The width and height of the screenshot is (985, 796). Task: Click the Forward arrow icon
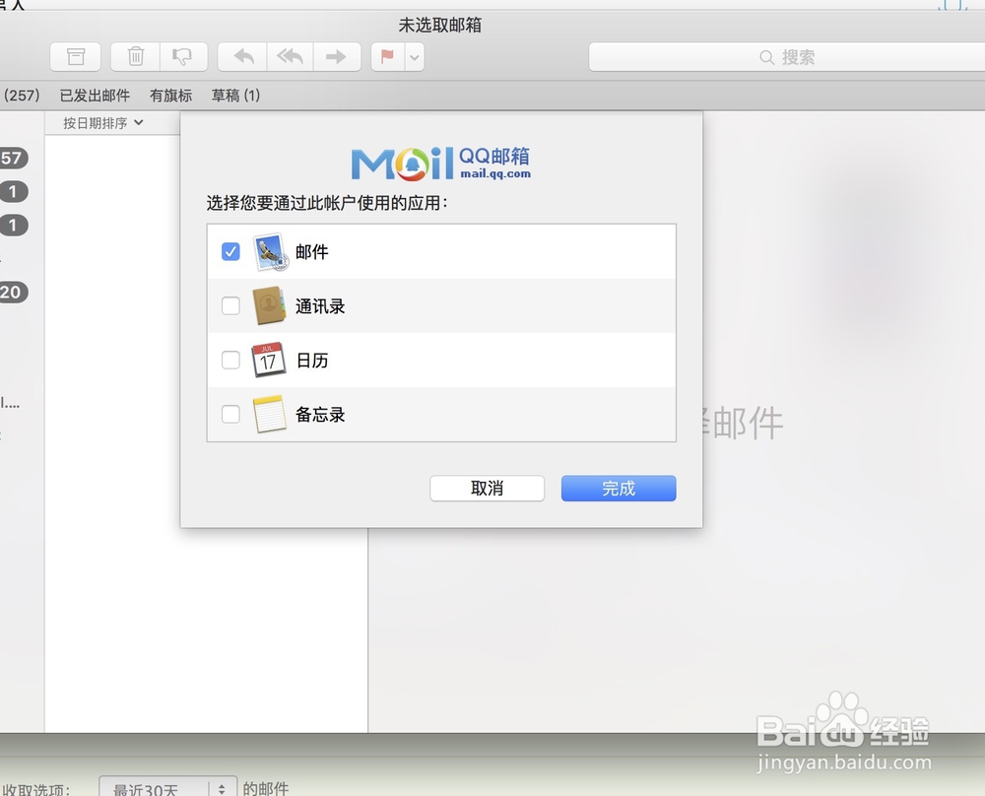tap(337, 57)
